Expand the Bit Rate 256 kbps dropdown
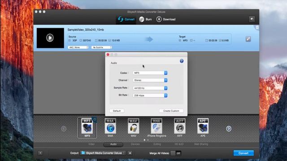Image resolution: width=287 pixels, height=161 pixels. pyautogui.click(x=150, y=95)
